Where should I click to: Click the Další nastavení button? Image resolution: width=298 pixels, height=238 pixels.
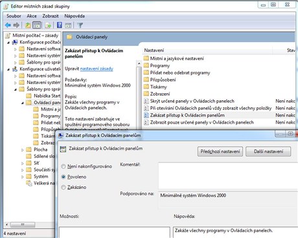pyautogui.click(x=268, y=151)
